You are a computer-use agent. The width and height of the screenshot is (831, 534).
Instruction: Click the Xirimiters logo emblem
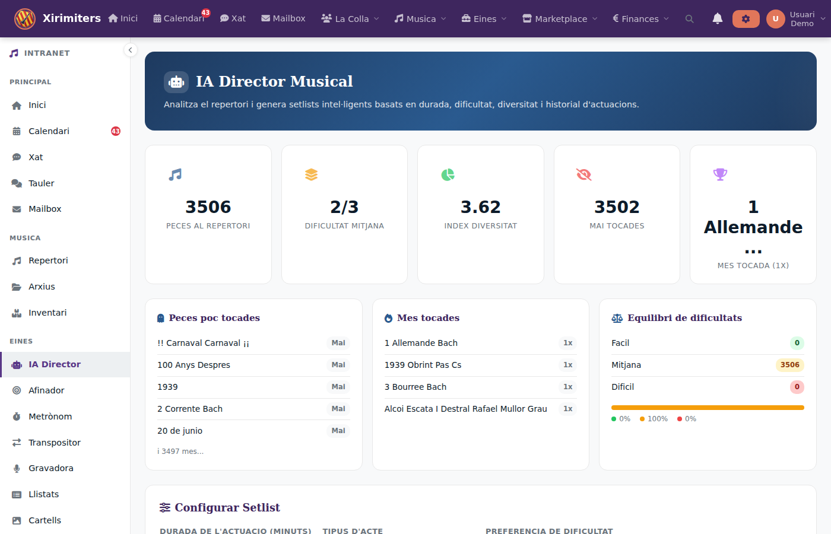coord(24,19)
